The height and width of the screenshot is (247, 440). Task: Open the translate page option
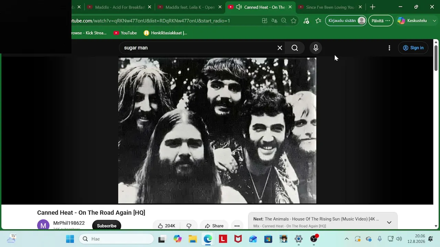click(x=274, y=21)
